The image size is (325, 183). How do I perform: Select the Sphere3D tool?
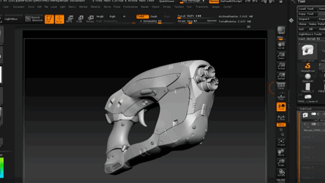[308, 78]
